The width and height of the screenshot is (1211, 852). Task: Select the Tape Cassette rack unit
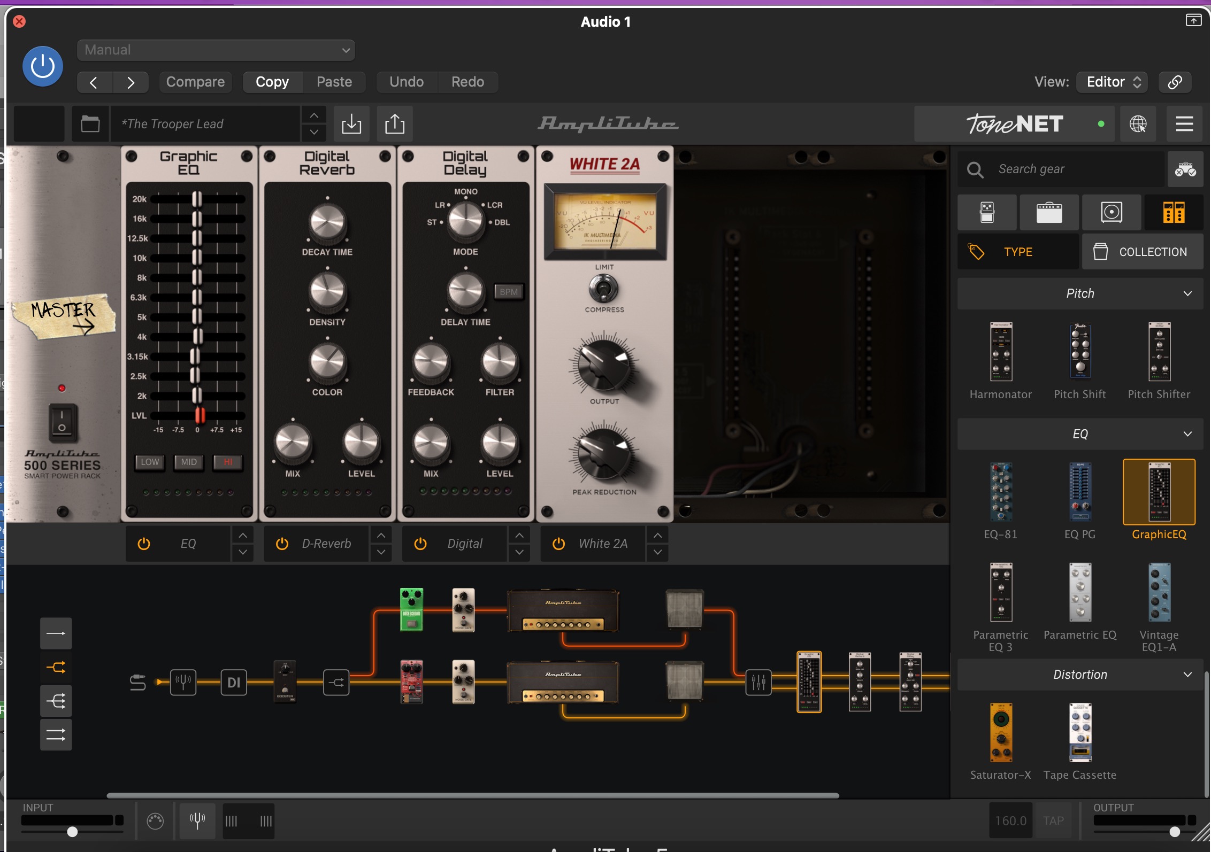[1080, 732]
